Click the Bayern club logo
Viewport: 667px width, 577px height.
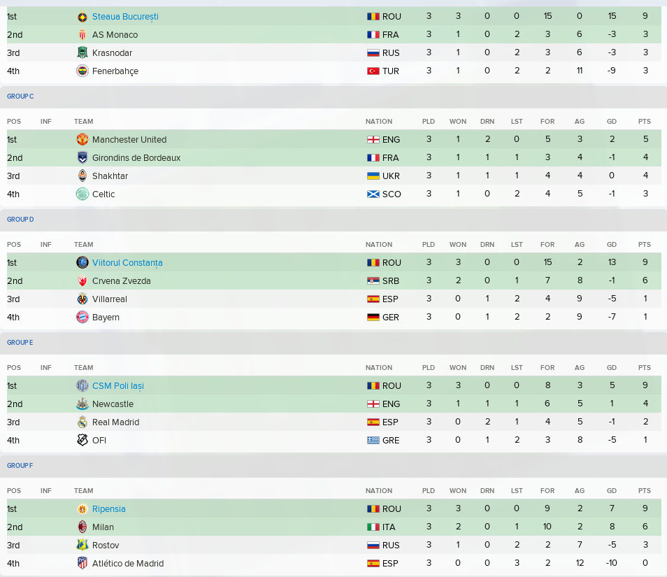(x=82, y=317)
